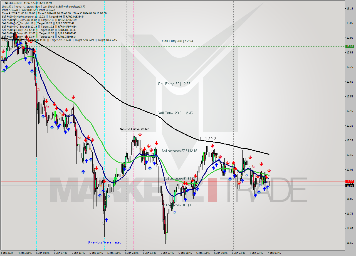Click 12.15 on the price axis
The height and width of the screenshot is (256, 356).
coord(350,155)
